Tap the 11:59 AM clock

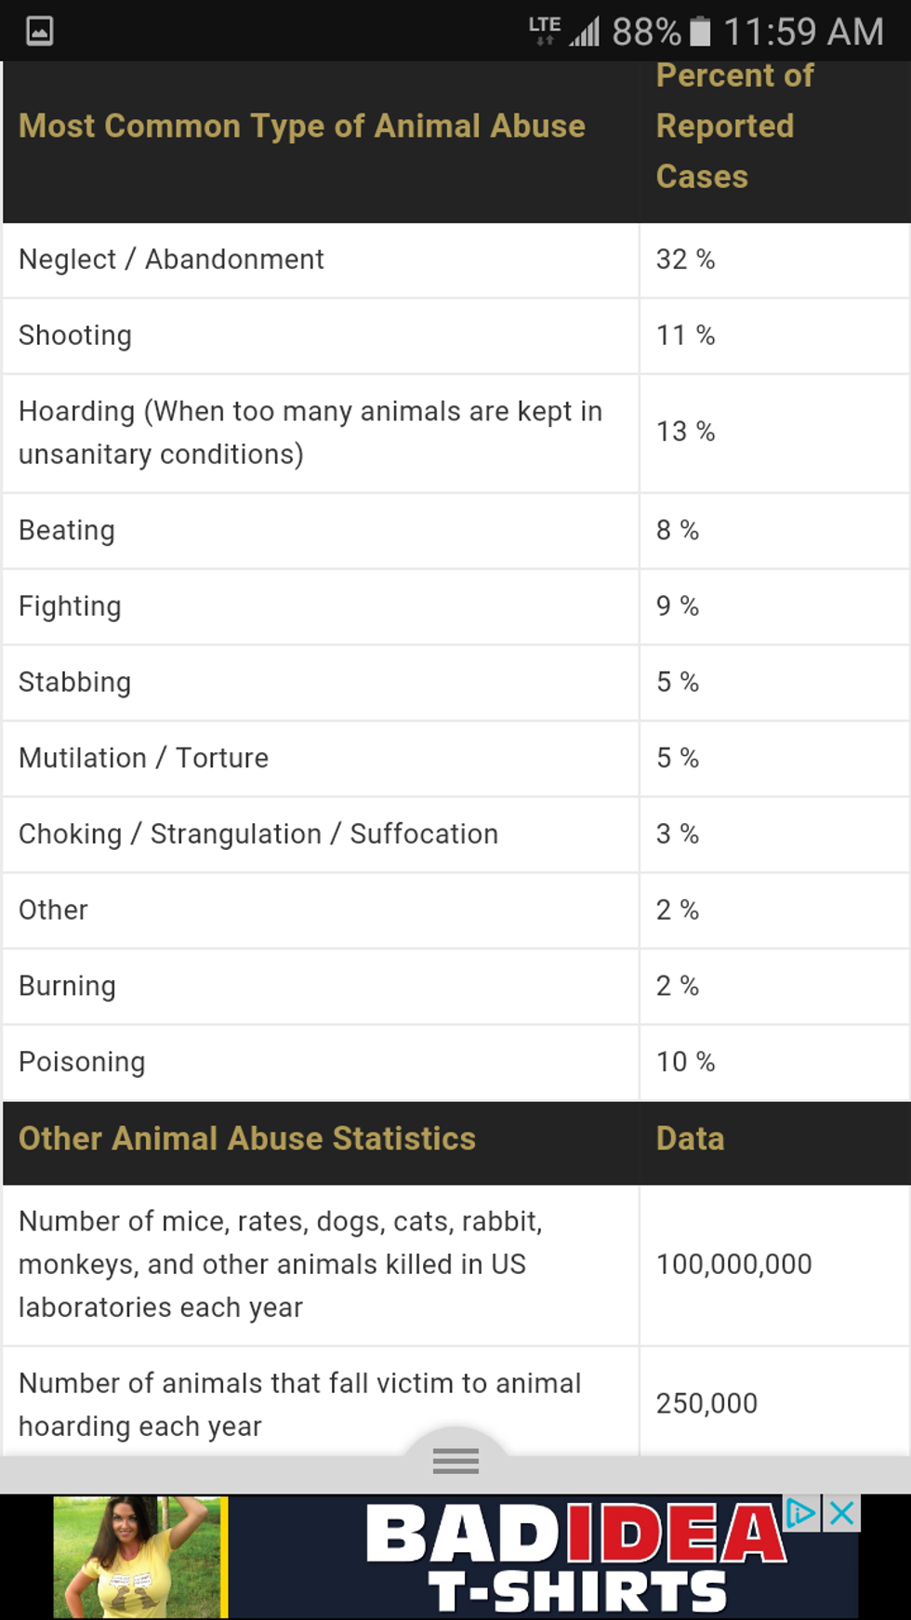(803, 32)
